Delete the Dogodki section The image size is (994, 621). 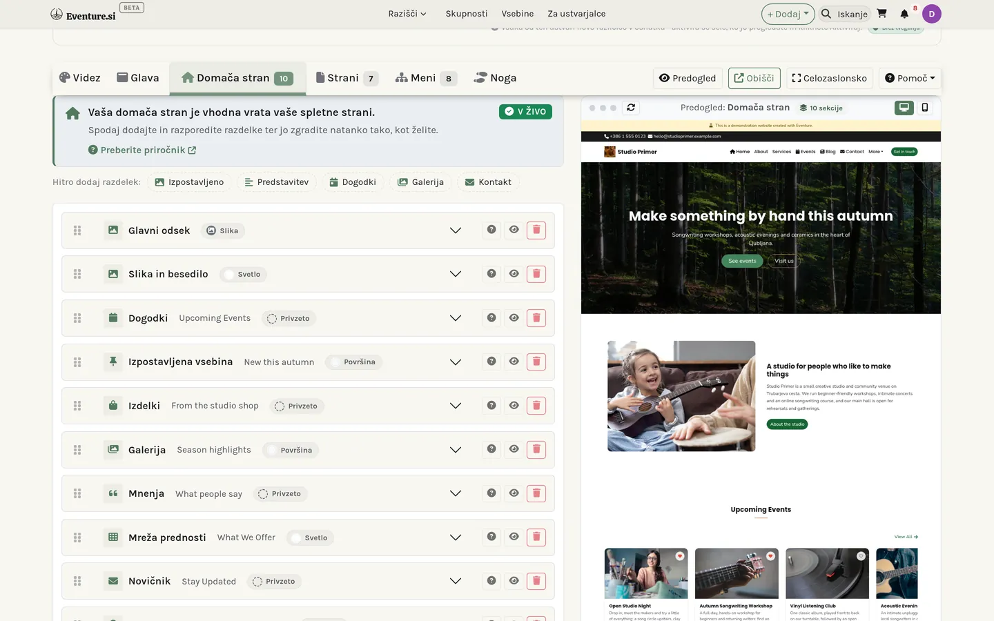pyautogui.click(x=536, y=318)
